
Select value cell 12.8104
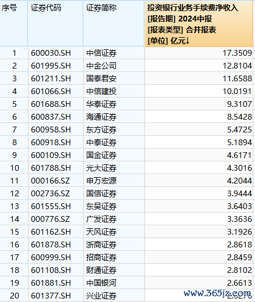point(199,66)
